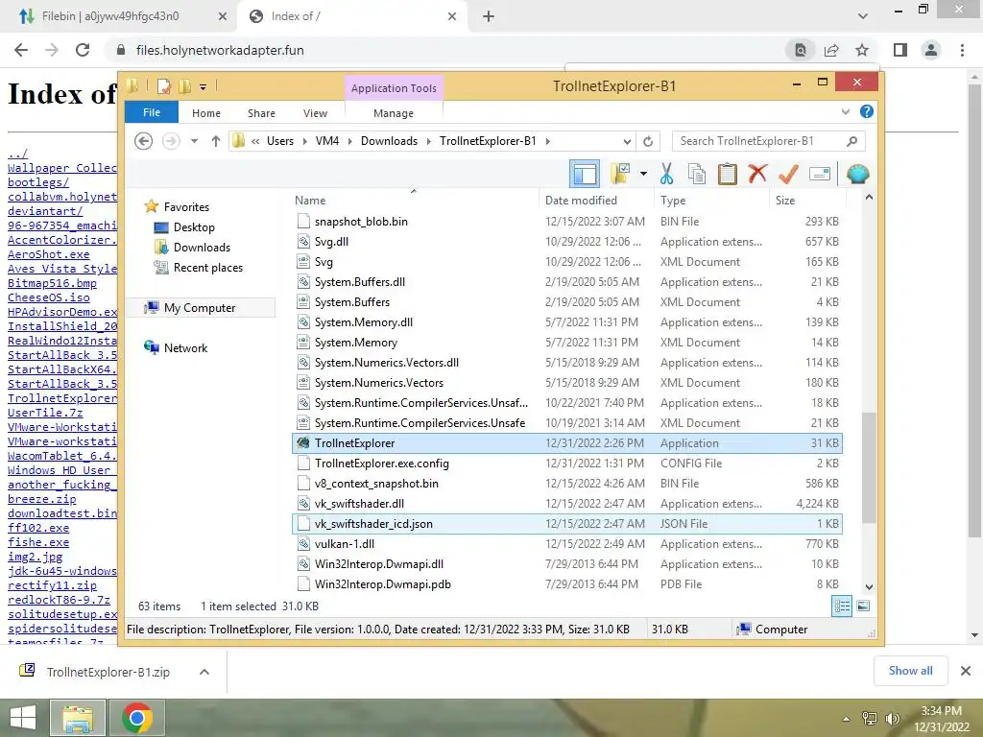This screenshot has height=737, width=983.
Task: Click the folder view options toolbar icon
Action: coord(620,174)
